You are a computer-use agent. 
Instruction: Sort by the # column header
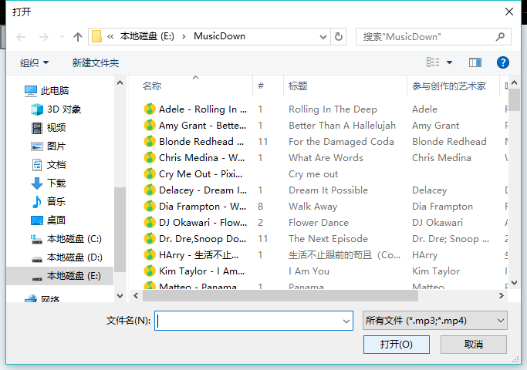261,86
